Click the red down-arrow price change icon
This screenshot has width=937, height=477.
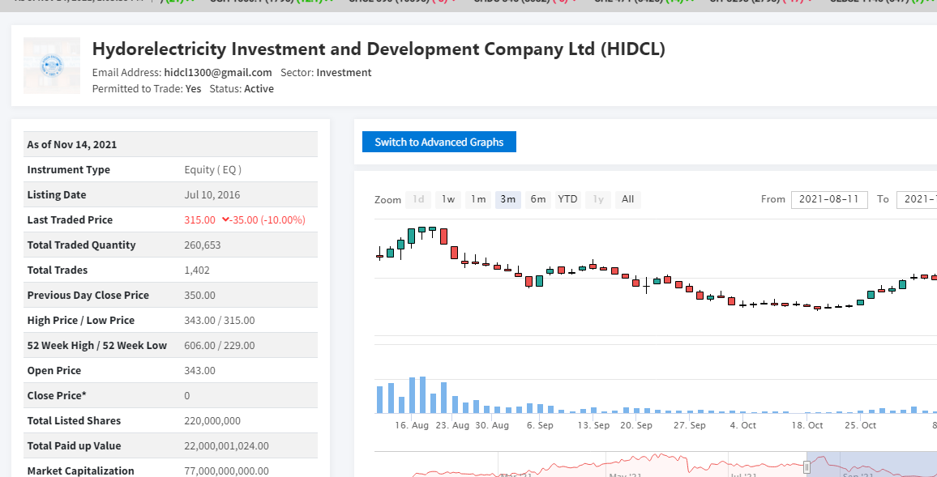click(225, 219)
